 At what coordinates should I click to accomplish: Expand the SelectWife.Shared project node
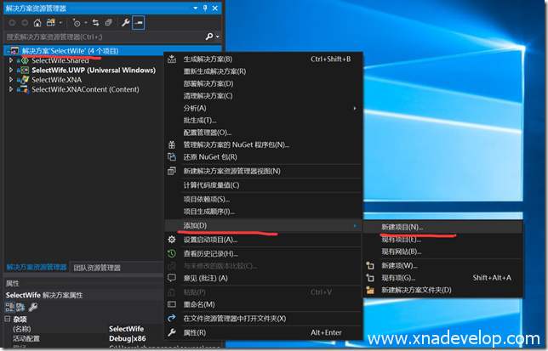click(12, 60)
